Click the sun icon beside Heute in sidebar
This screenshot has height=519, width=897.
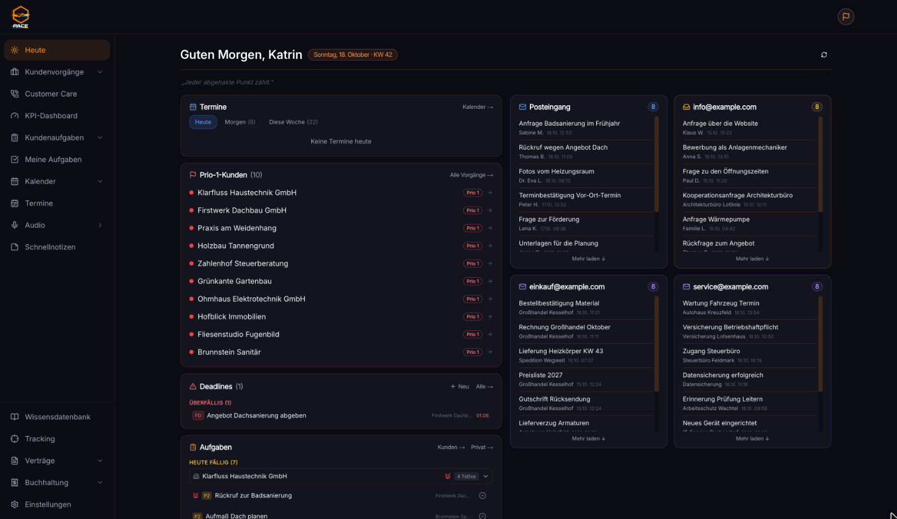click(x=15, y=50)
